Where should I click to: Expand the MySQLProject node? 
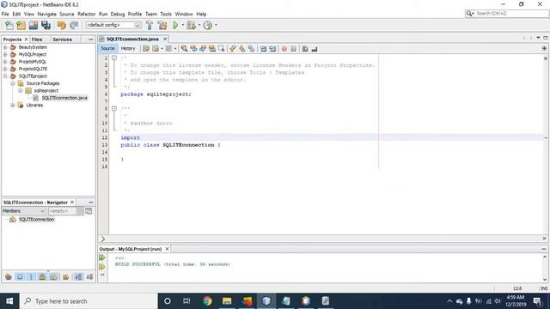tap(5, 54)
